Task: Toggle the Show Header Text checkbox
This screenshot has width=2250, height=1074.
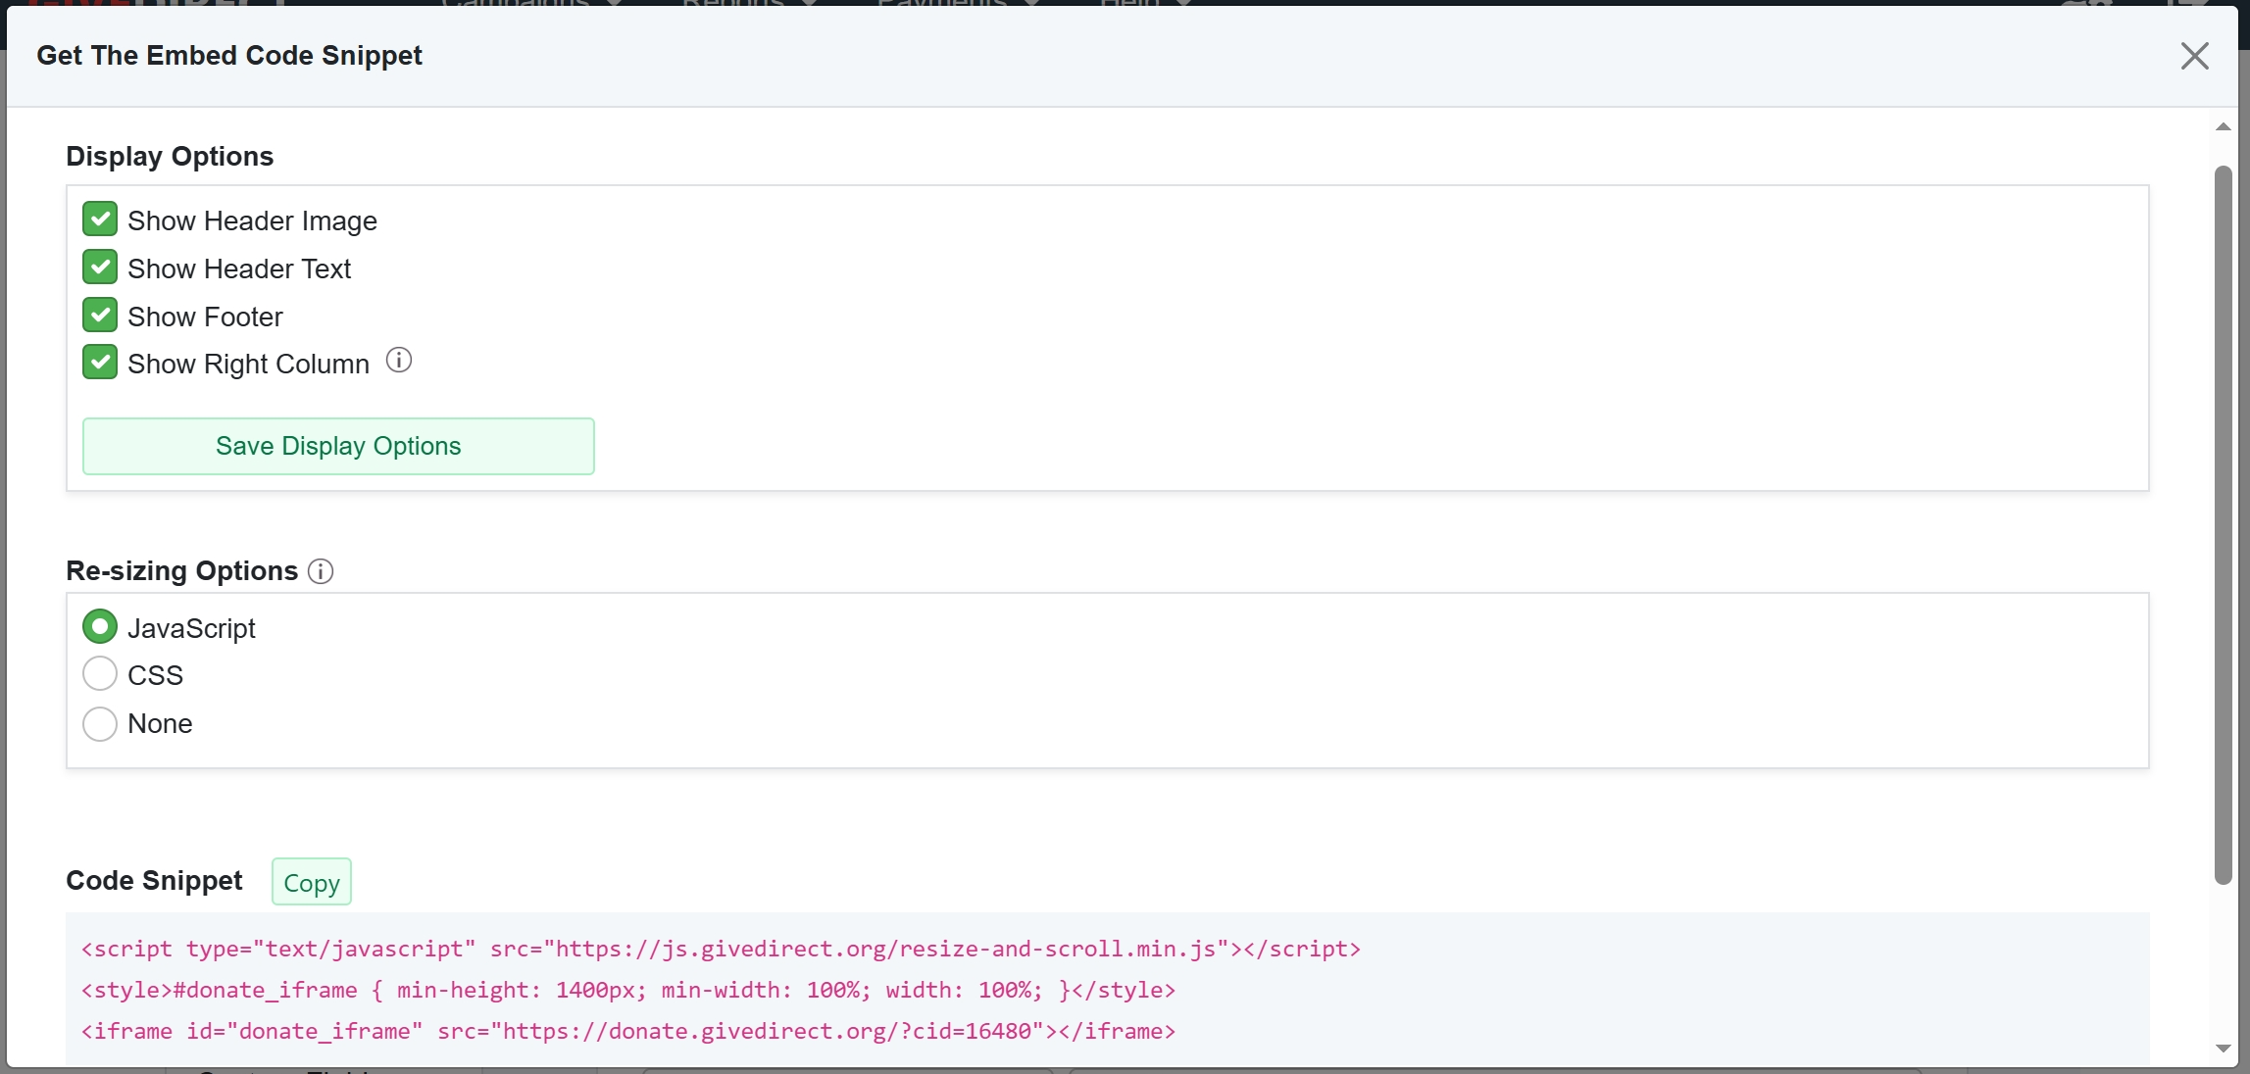Action: (100, 268)
